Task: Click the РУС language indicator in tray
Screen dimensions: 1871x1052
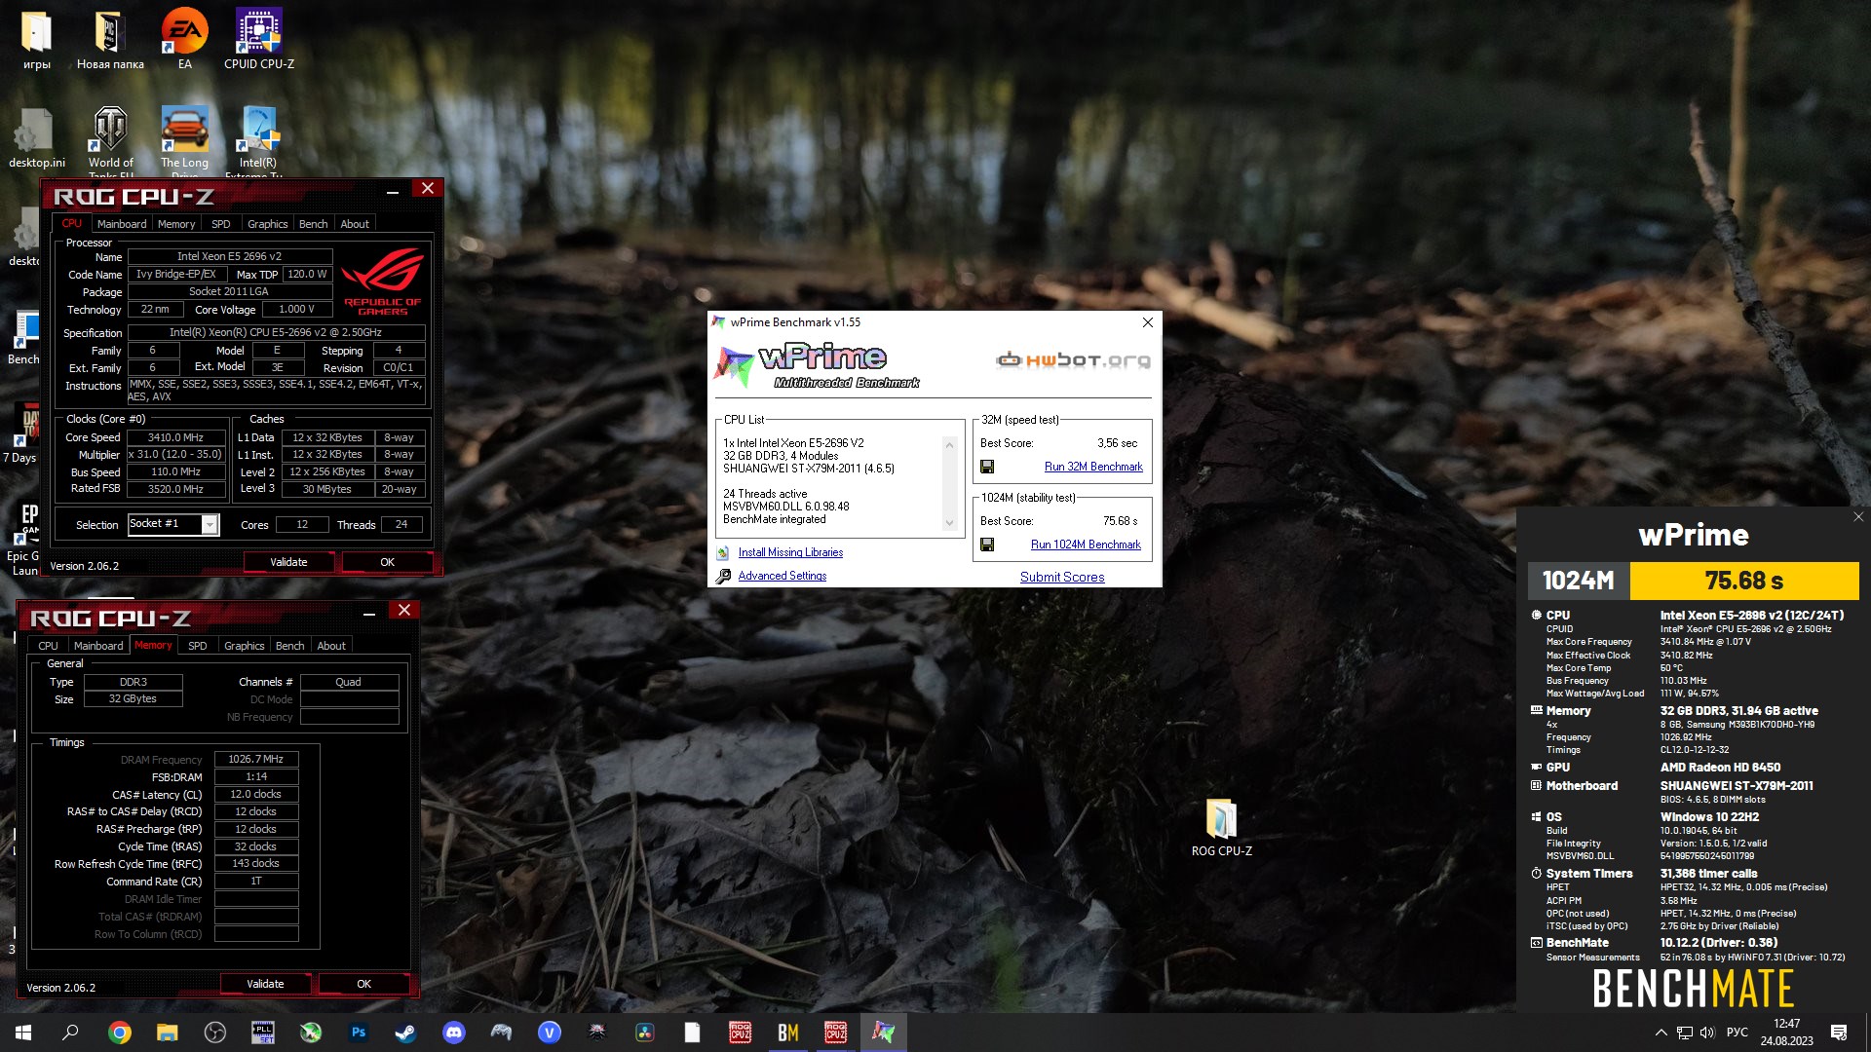Action: pyautogui.click(x=1737, y=1033)
